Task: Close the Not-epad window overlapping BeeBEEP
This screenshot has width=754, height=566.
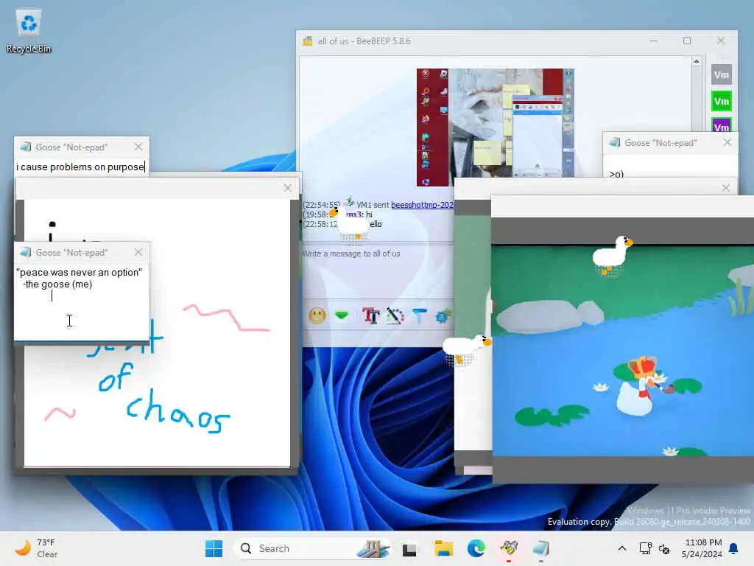Action: (x=727, y=142)
